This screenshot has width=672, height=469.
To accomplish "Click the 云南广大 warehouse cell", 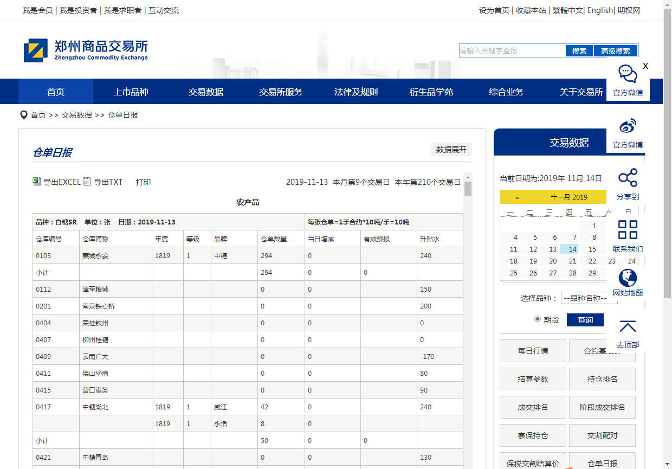I will tap(115, 356).
